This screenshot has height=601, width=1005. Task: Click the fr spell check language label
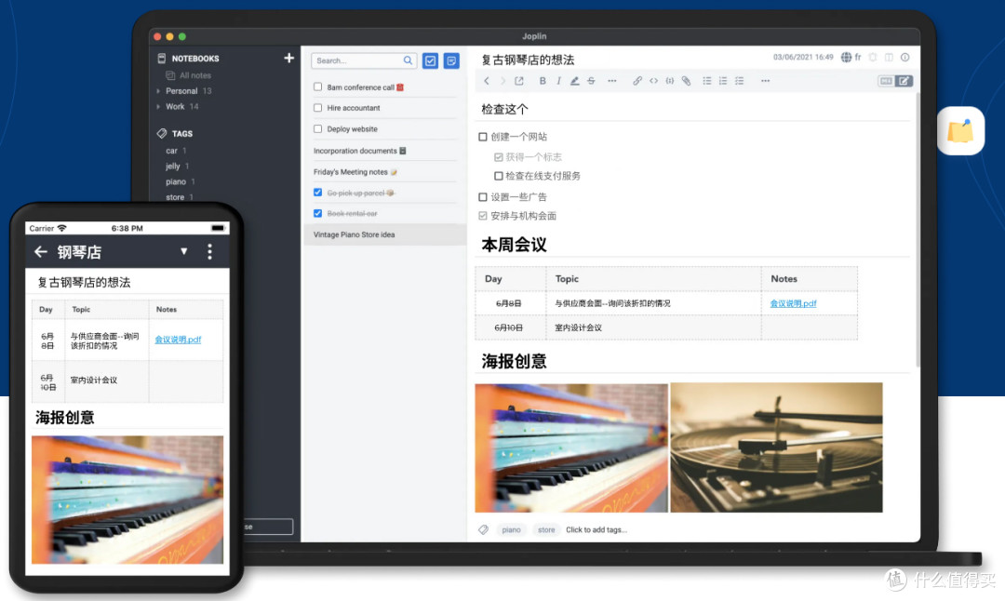pos(858,57)
